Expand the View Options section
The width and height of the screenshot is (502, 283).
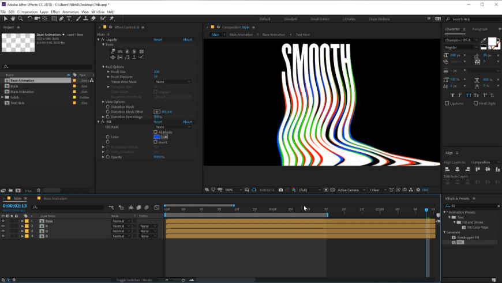point(103,101)
